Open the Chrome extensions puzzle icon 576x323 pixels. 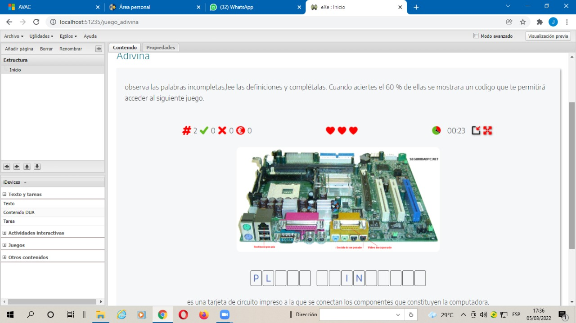point(540,22)
